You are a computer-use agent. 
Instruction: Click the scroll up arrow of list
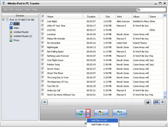point(165,15)
